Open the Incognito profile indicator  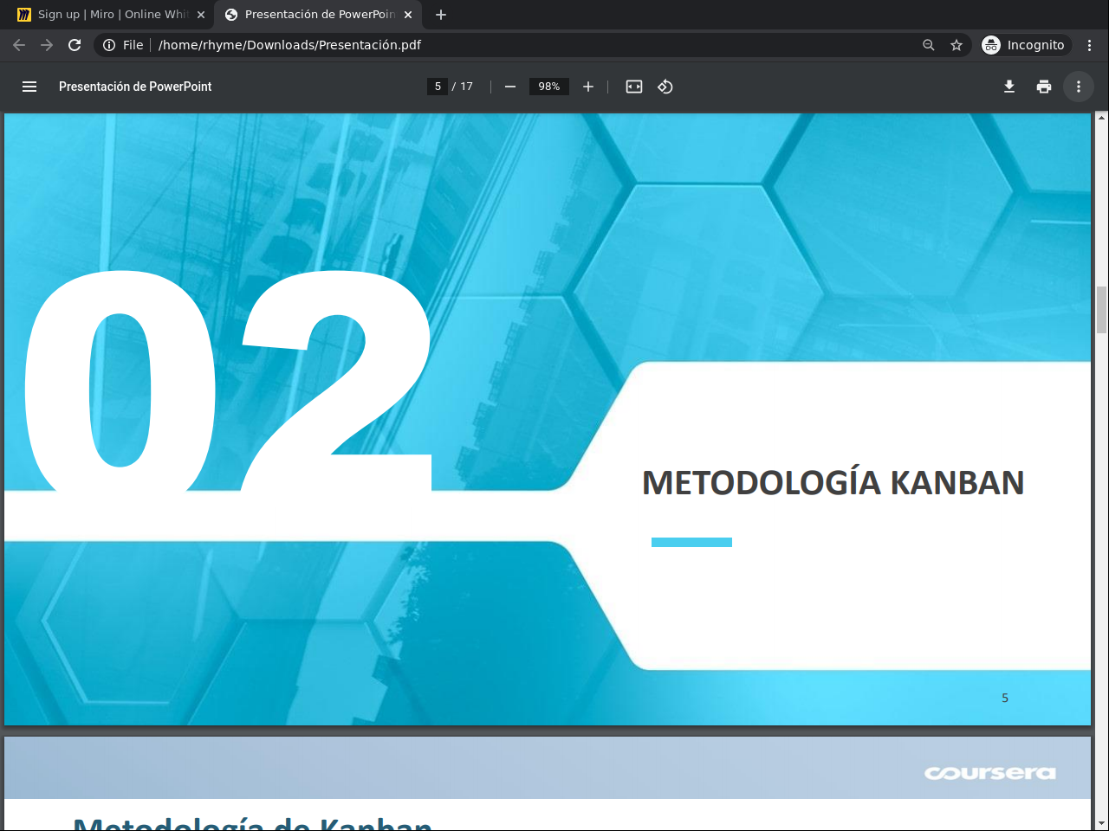[x=1024, y=45]
